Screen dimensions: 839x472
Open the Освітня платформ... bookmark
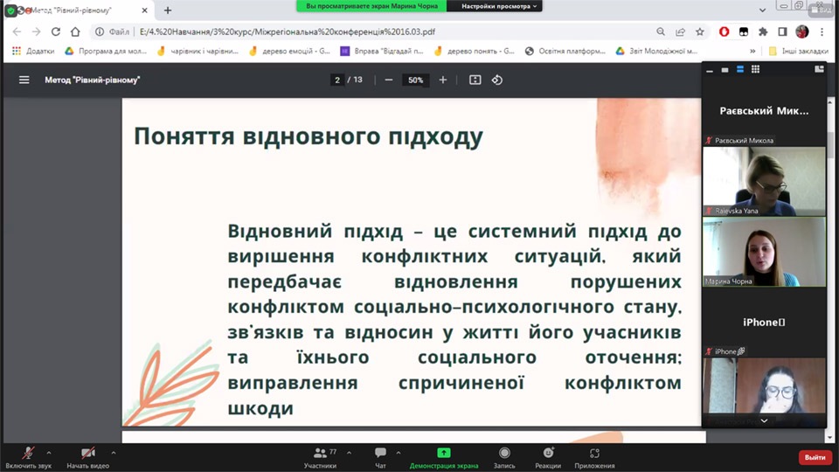(565, 51)
